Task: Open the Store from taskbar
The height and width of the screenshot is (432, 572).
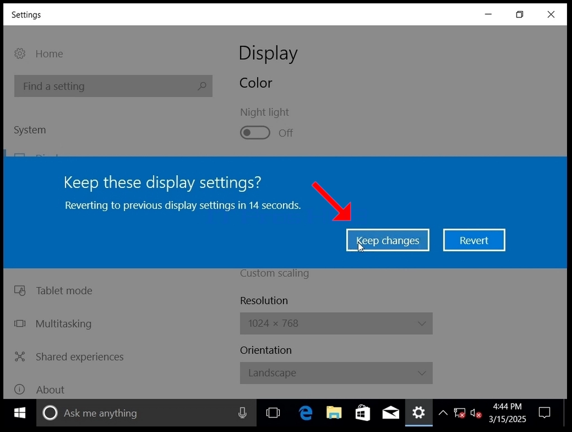Action: [362, 413]
